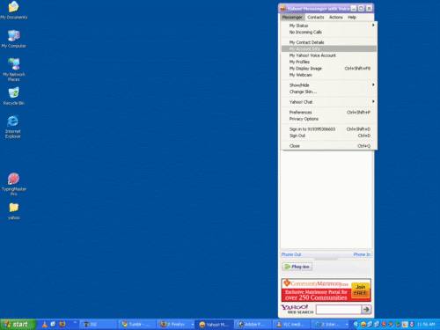The width and height of the screenshot is (440, 330).
Task: Open My Network Places desktop icon
Action: pyautogui.click(x=14, y=70)
